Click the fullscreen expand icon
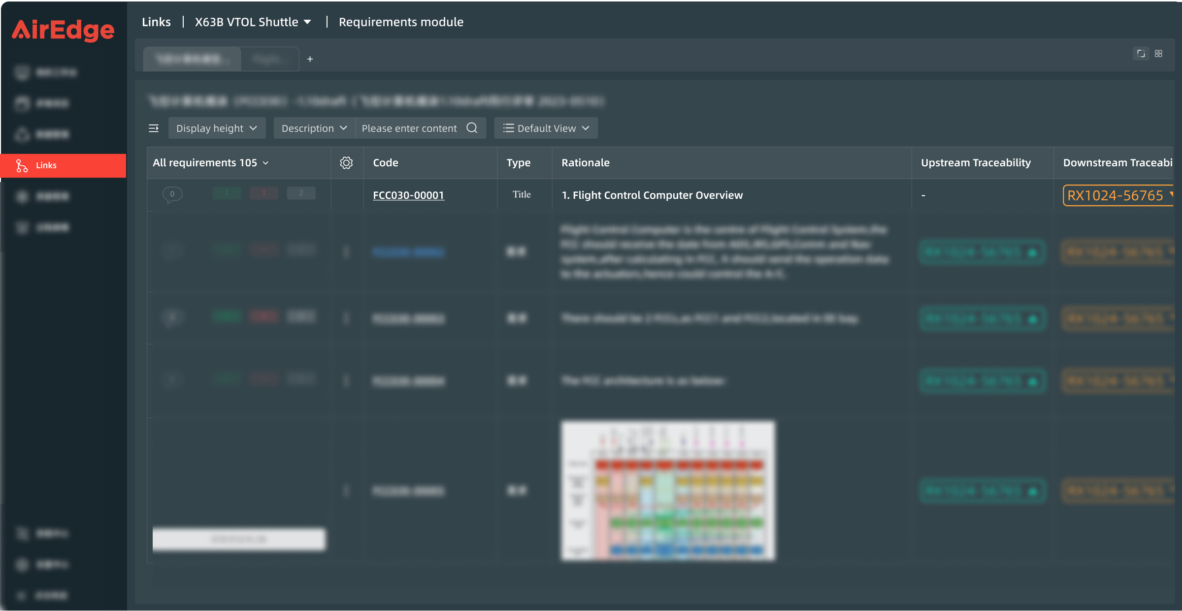The image size is (1182, 611). coord(1141,54)
